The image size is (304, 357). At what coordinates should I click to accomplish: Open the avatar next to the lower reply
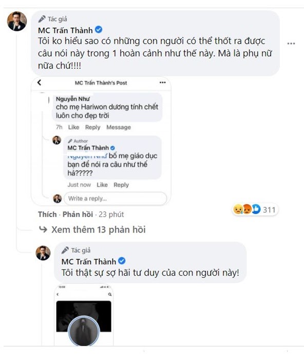[x=43, y=253]
